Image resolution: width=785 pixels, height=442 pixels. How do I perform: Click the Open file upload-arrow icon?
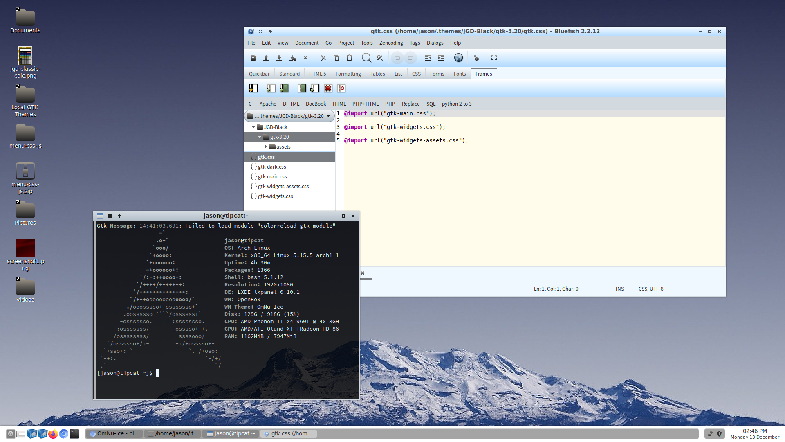[x=266, y=58]
